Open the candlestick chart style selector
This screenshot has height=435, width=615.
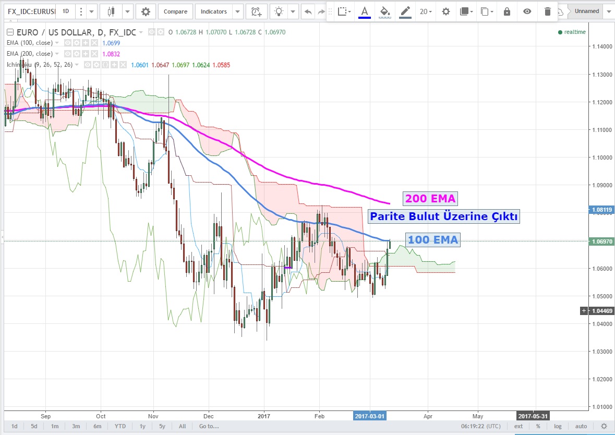110,11
